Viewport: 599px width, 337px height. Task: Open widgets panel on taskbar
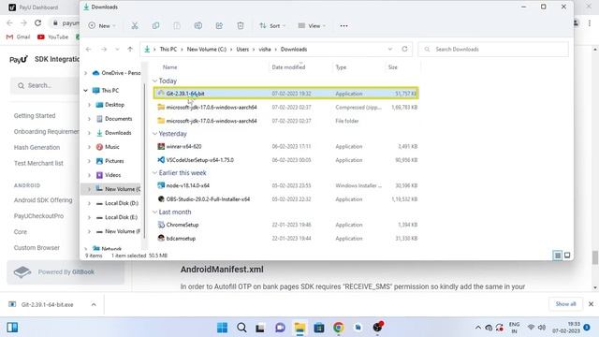(12, 328)
